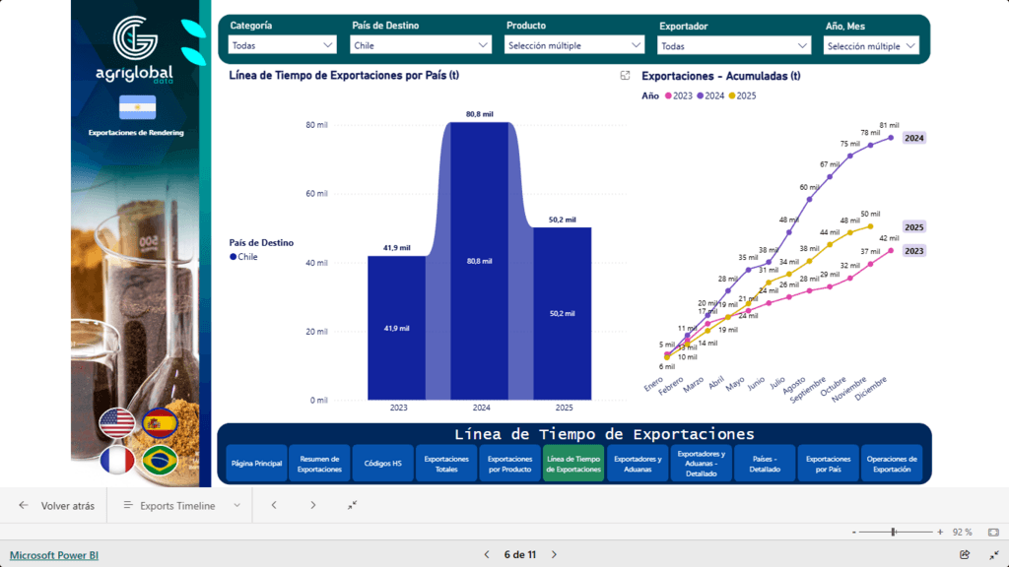Click the Spain flag icon
This screenshot has height=567, width=1009.
[159, 424]
